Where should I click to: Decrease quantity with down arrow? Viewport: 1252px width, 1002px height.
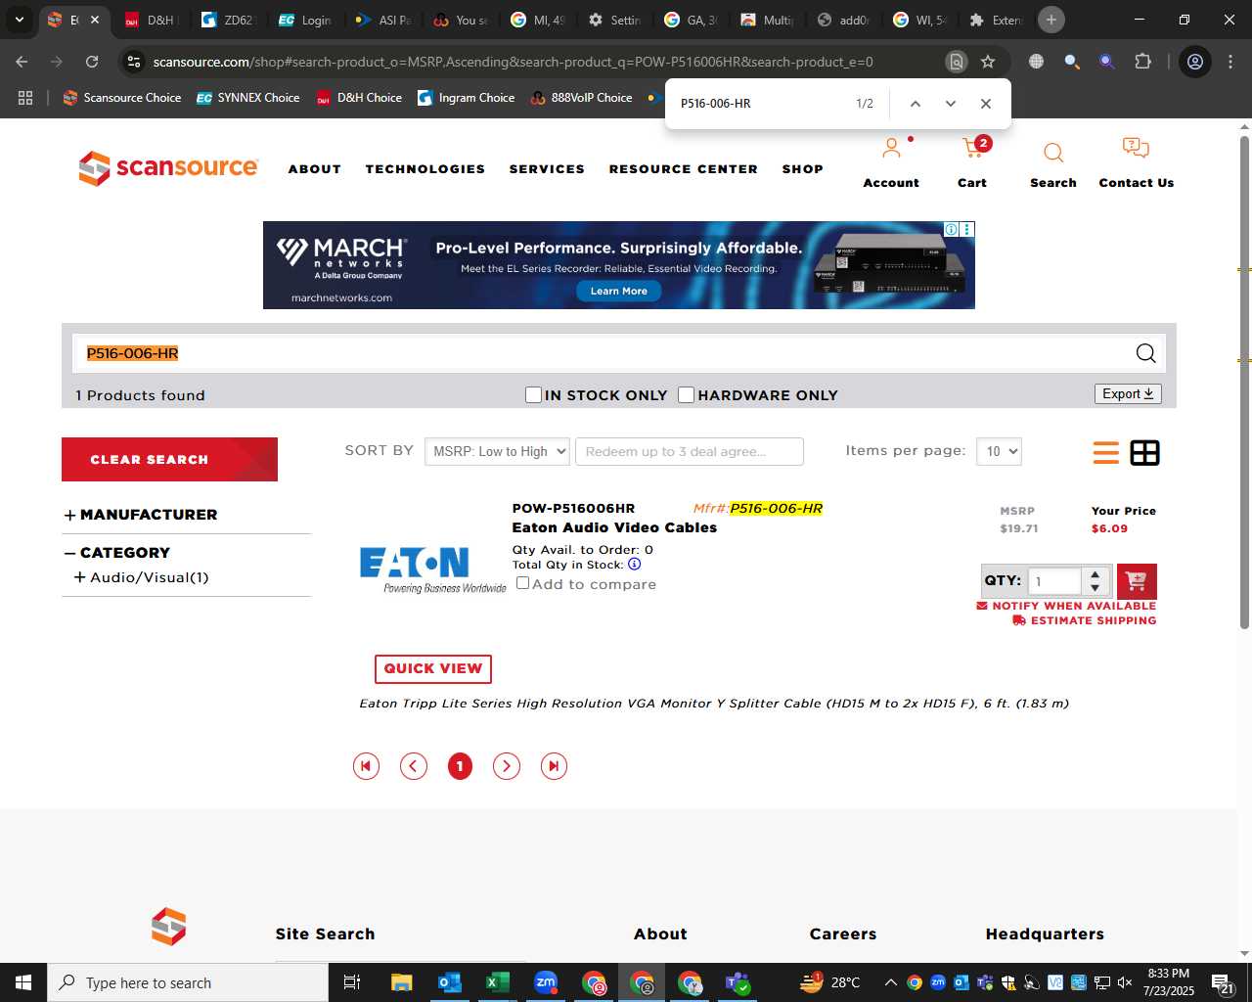pos(1095,588)
